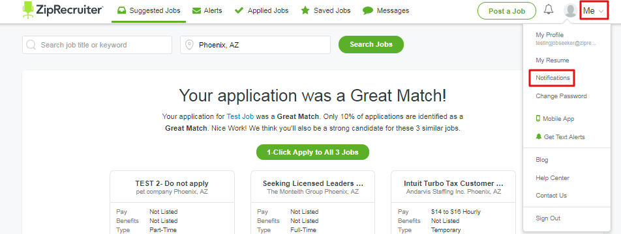
Task: Select My Resume in the dropdown
Action: tap(552, 60)
